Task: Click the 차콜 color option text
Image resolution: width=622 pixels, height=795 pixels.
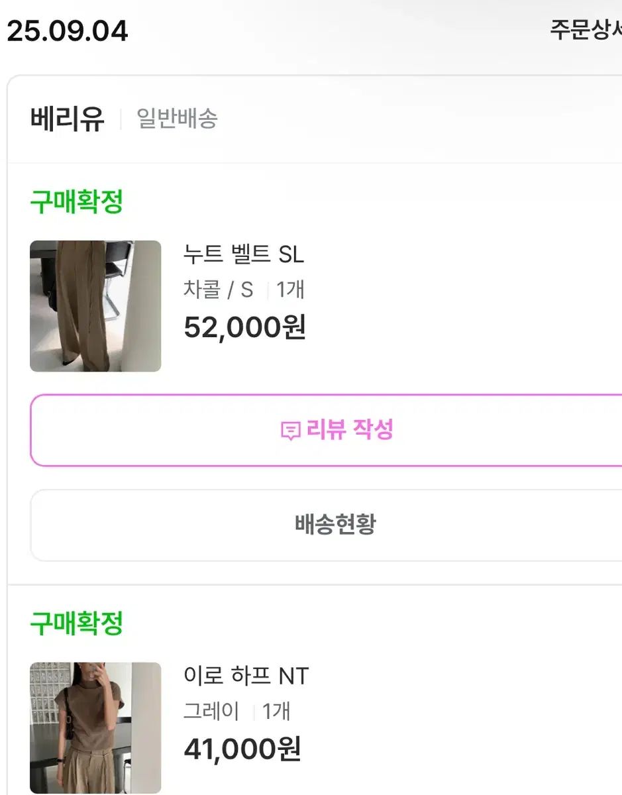Action: pos(201,290)
